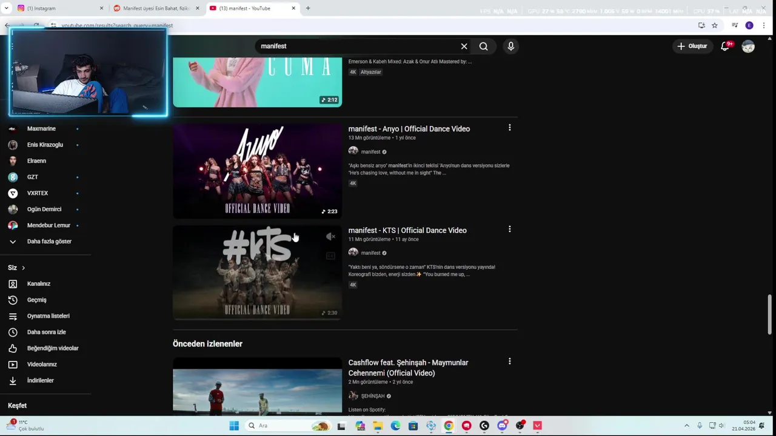Clear the YouTube search box with the X
Screen dimensions: 776x436
(464, 46)
